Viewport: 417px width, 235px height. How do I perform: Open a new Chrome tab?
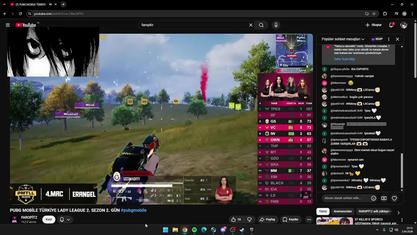tap(63, 5)
